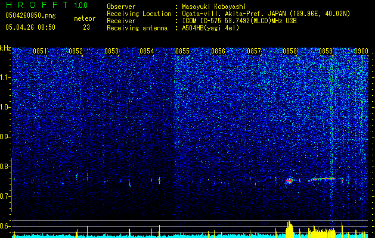375x238 pixels.
Task: Click the 0854 time marker
Action: 147,51
